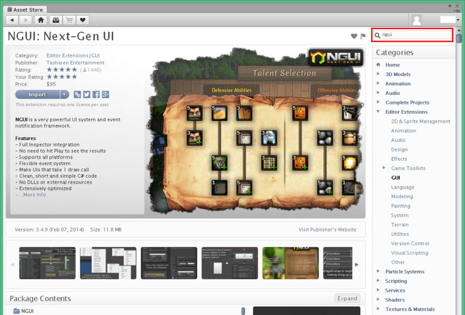Screen dimensions: 465x315
Task: Open the second screenshot thumbnail
Action: point(108,263)
